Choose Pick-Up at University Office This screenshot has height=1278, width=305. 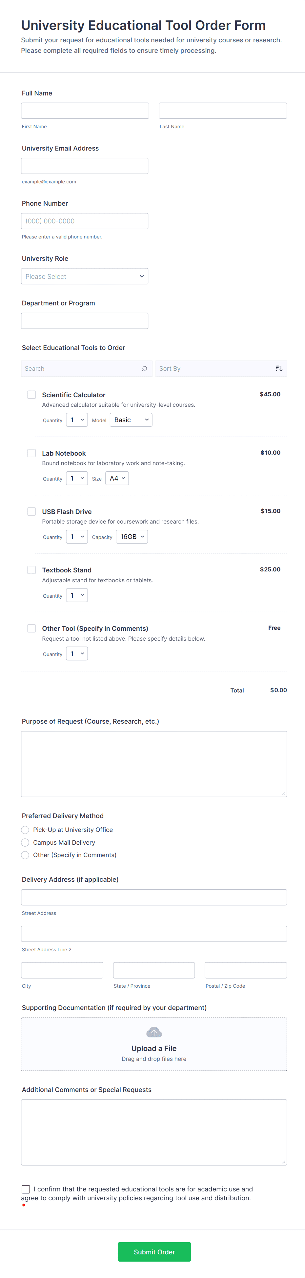coord(25,830)
